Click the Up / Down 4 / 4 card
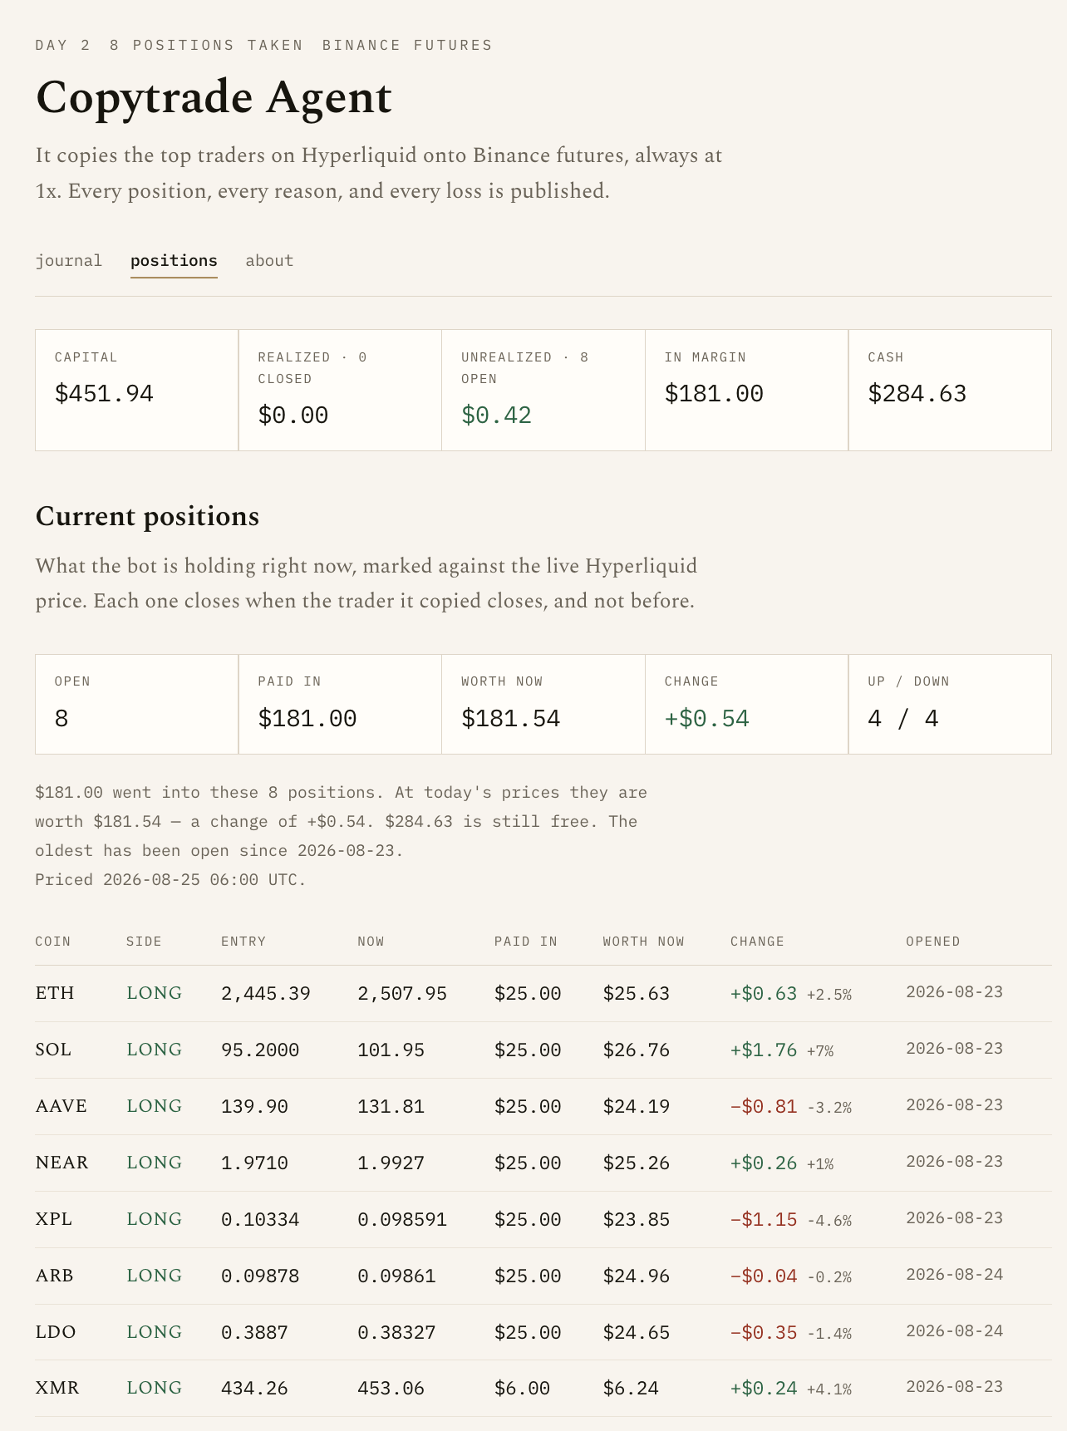 pyautogui.click(x=951, y=705)
